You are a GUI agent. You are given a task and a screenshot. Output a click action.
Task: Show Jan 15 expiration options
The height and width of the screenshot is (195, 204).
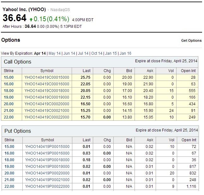click(111, 53)
